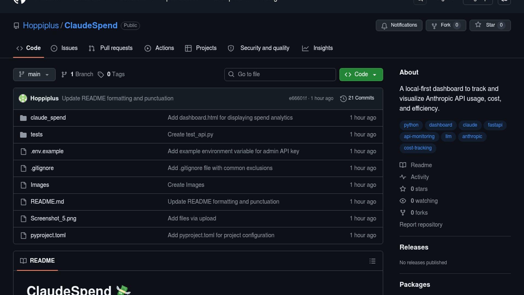The width and height of the screenshot is (524, 295).
Task: Click the claude_spend folder icon
Action: 23,118
